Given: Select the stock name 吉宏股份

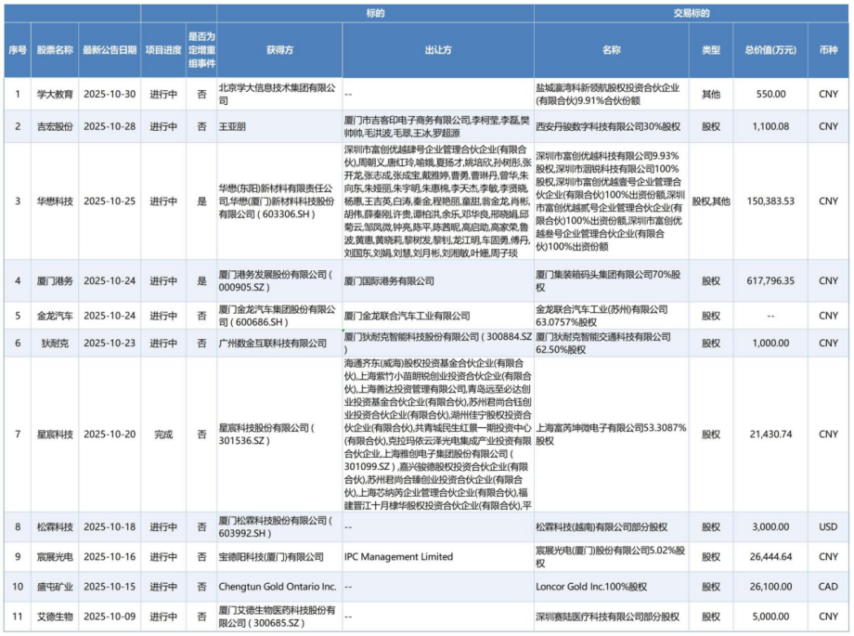Looking at the screenshot, I should pos(55,126).
